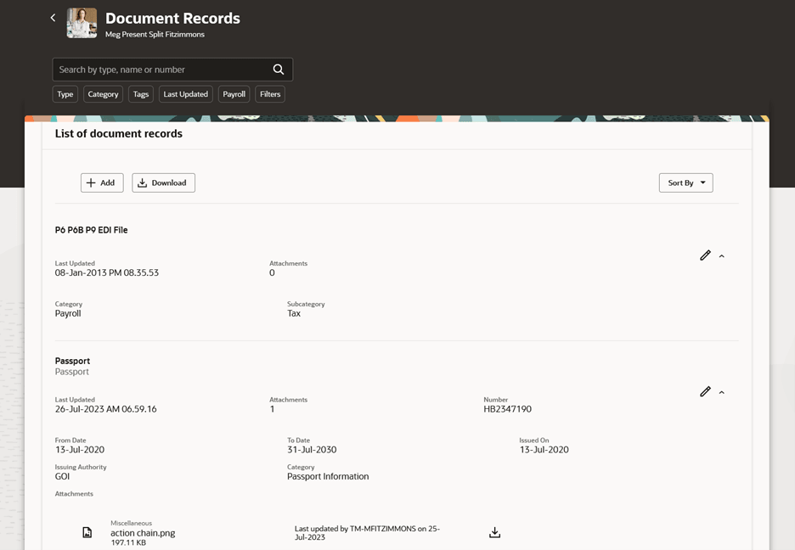Go back using the header arrow
The height and width of the screenshot is (550, 795).
click(x=54, y=18)
